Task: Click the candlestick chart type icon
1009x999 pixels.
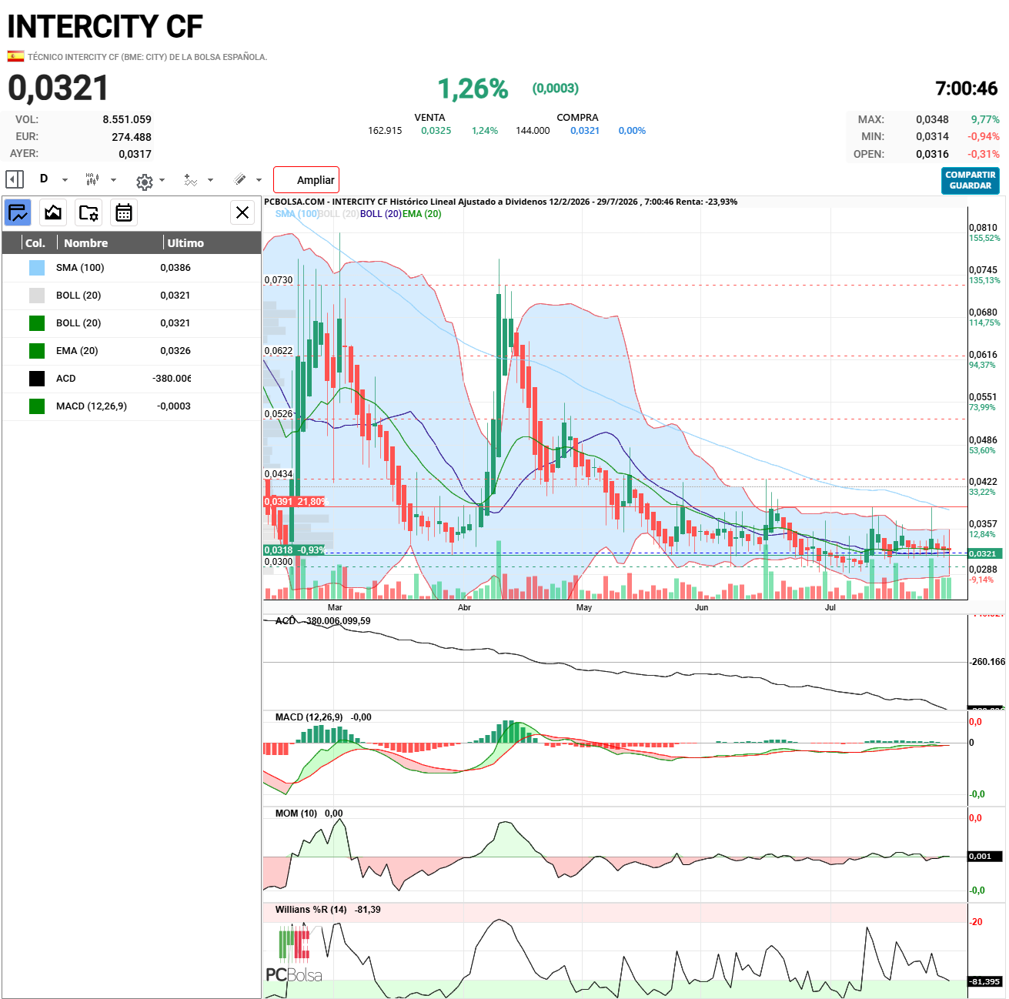Action: tap(92, 179)
